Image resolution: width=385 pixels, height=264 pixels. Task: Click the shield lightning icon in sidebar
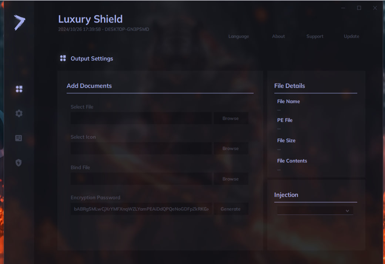pyautogui.click(x=19, y=163)
